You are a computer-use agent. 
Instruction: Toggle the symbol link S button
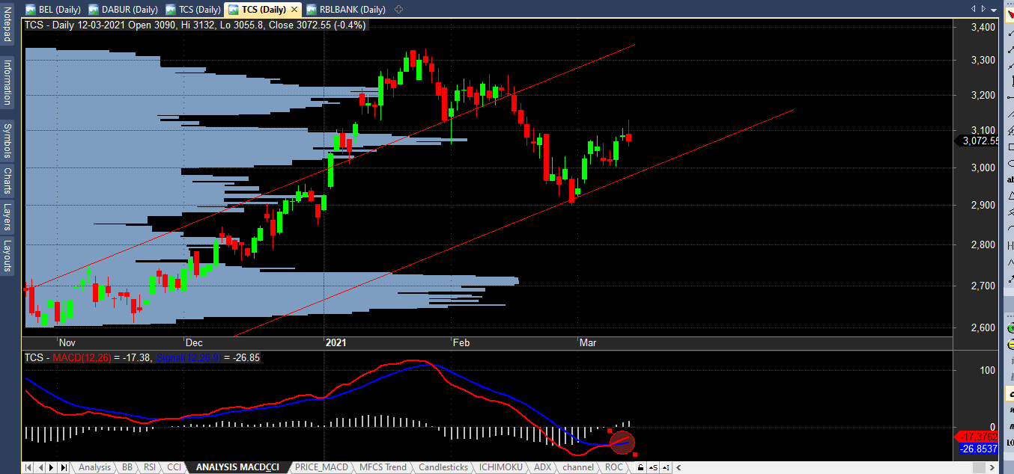click(653, 467)
